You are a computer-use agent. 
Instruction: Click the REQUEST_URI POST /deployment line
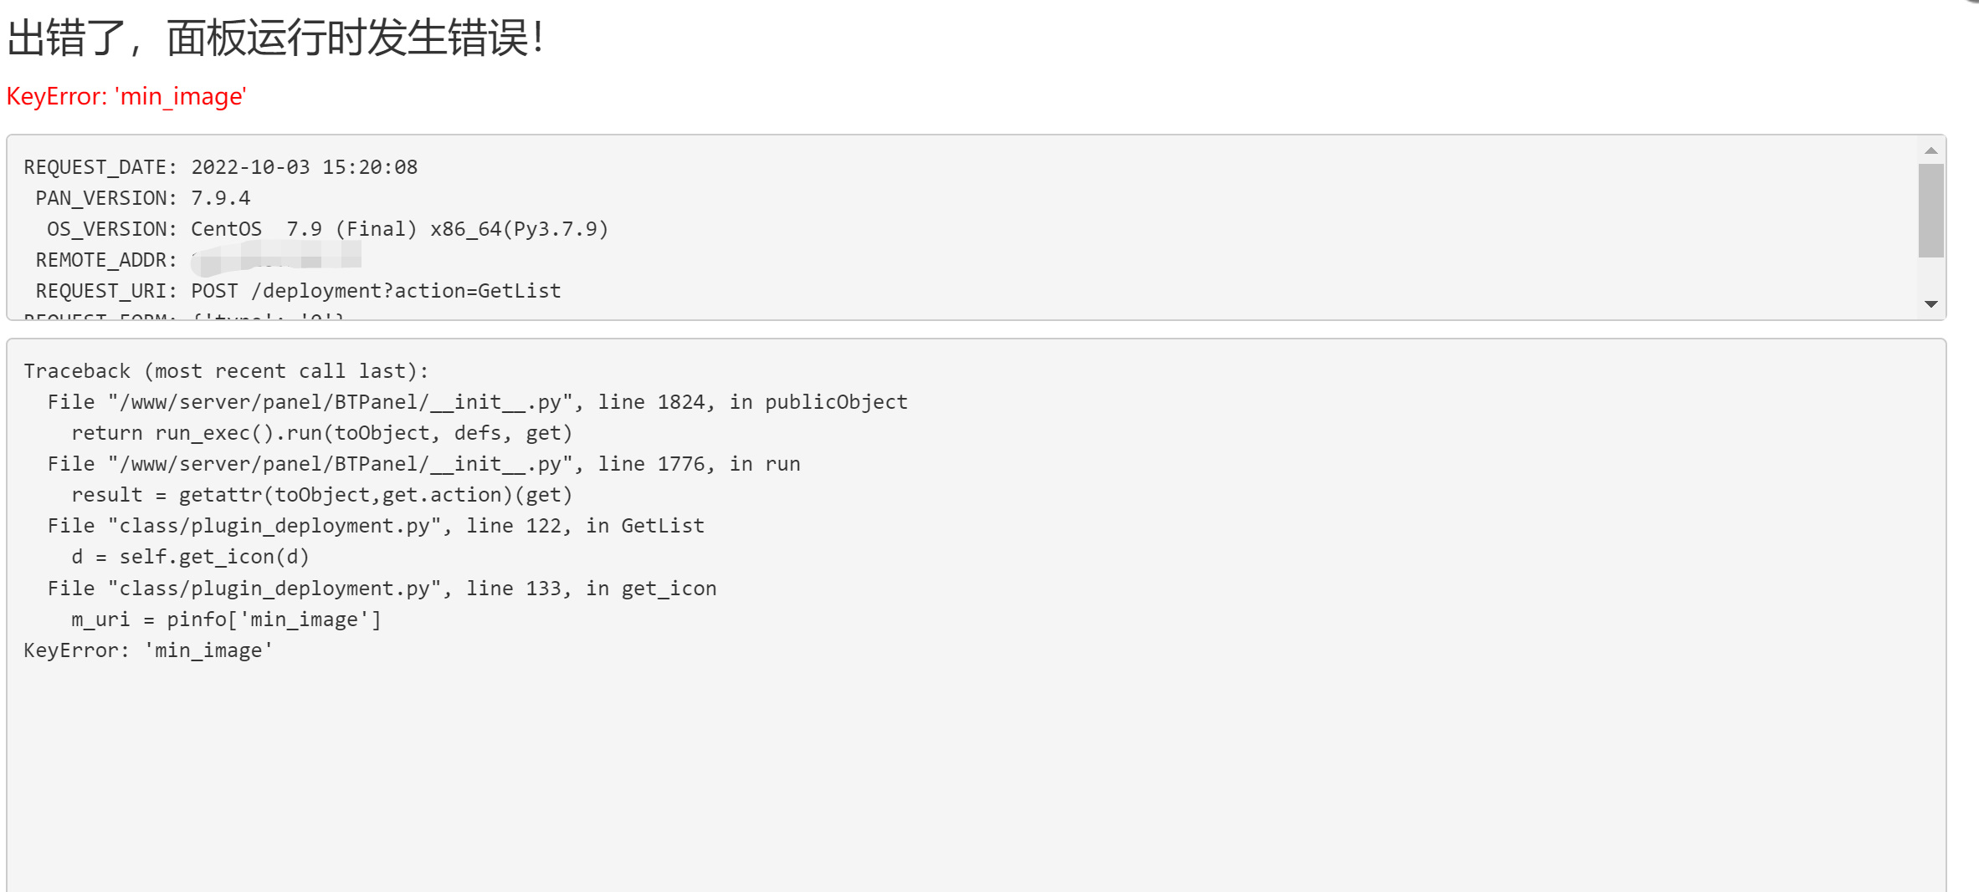(x=298, y=291)
